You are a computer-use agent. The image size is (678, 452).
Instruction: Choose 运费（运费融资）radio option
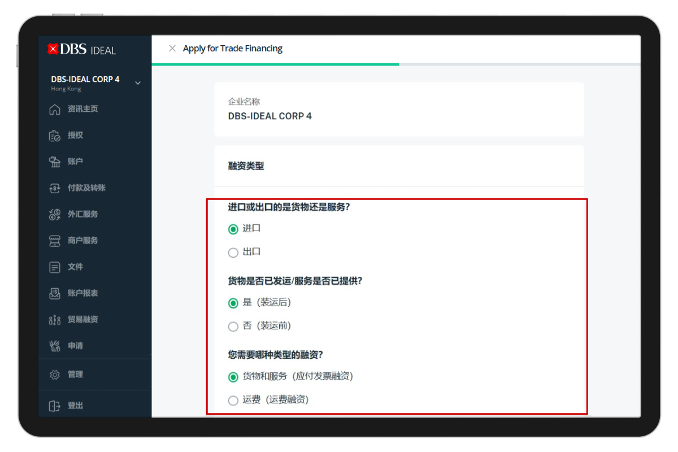click(x=233, y=400)
